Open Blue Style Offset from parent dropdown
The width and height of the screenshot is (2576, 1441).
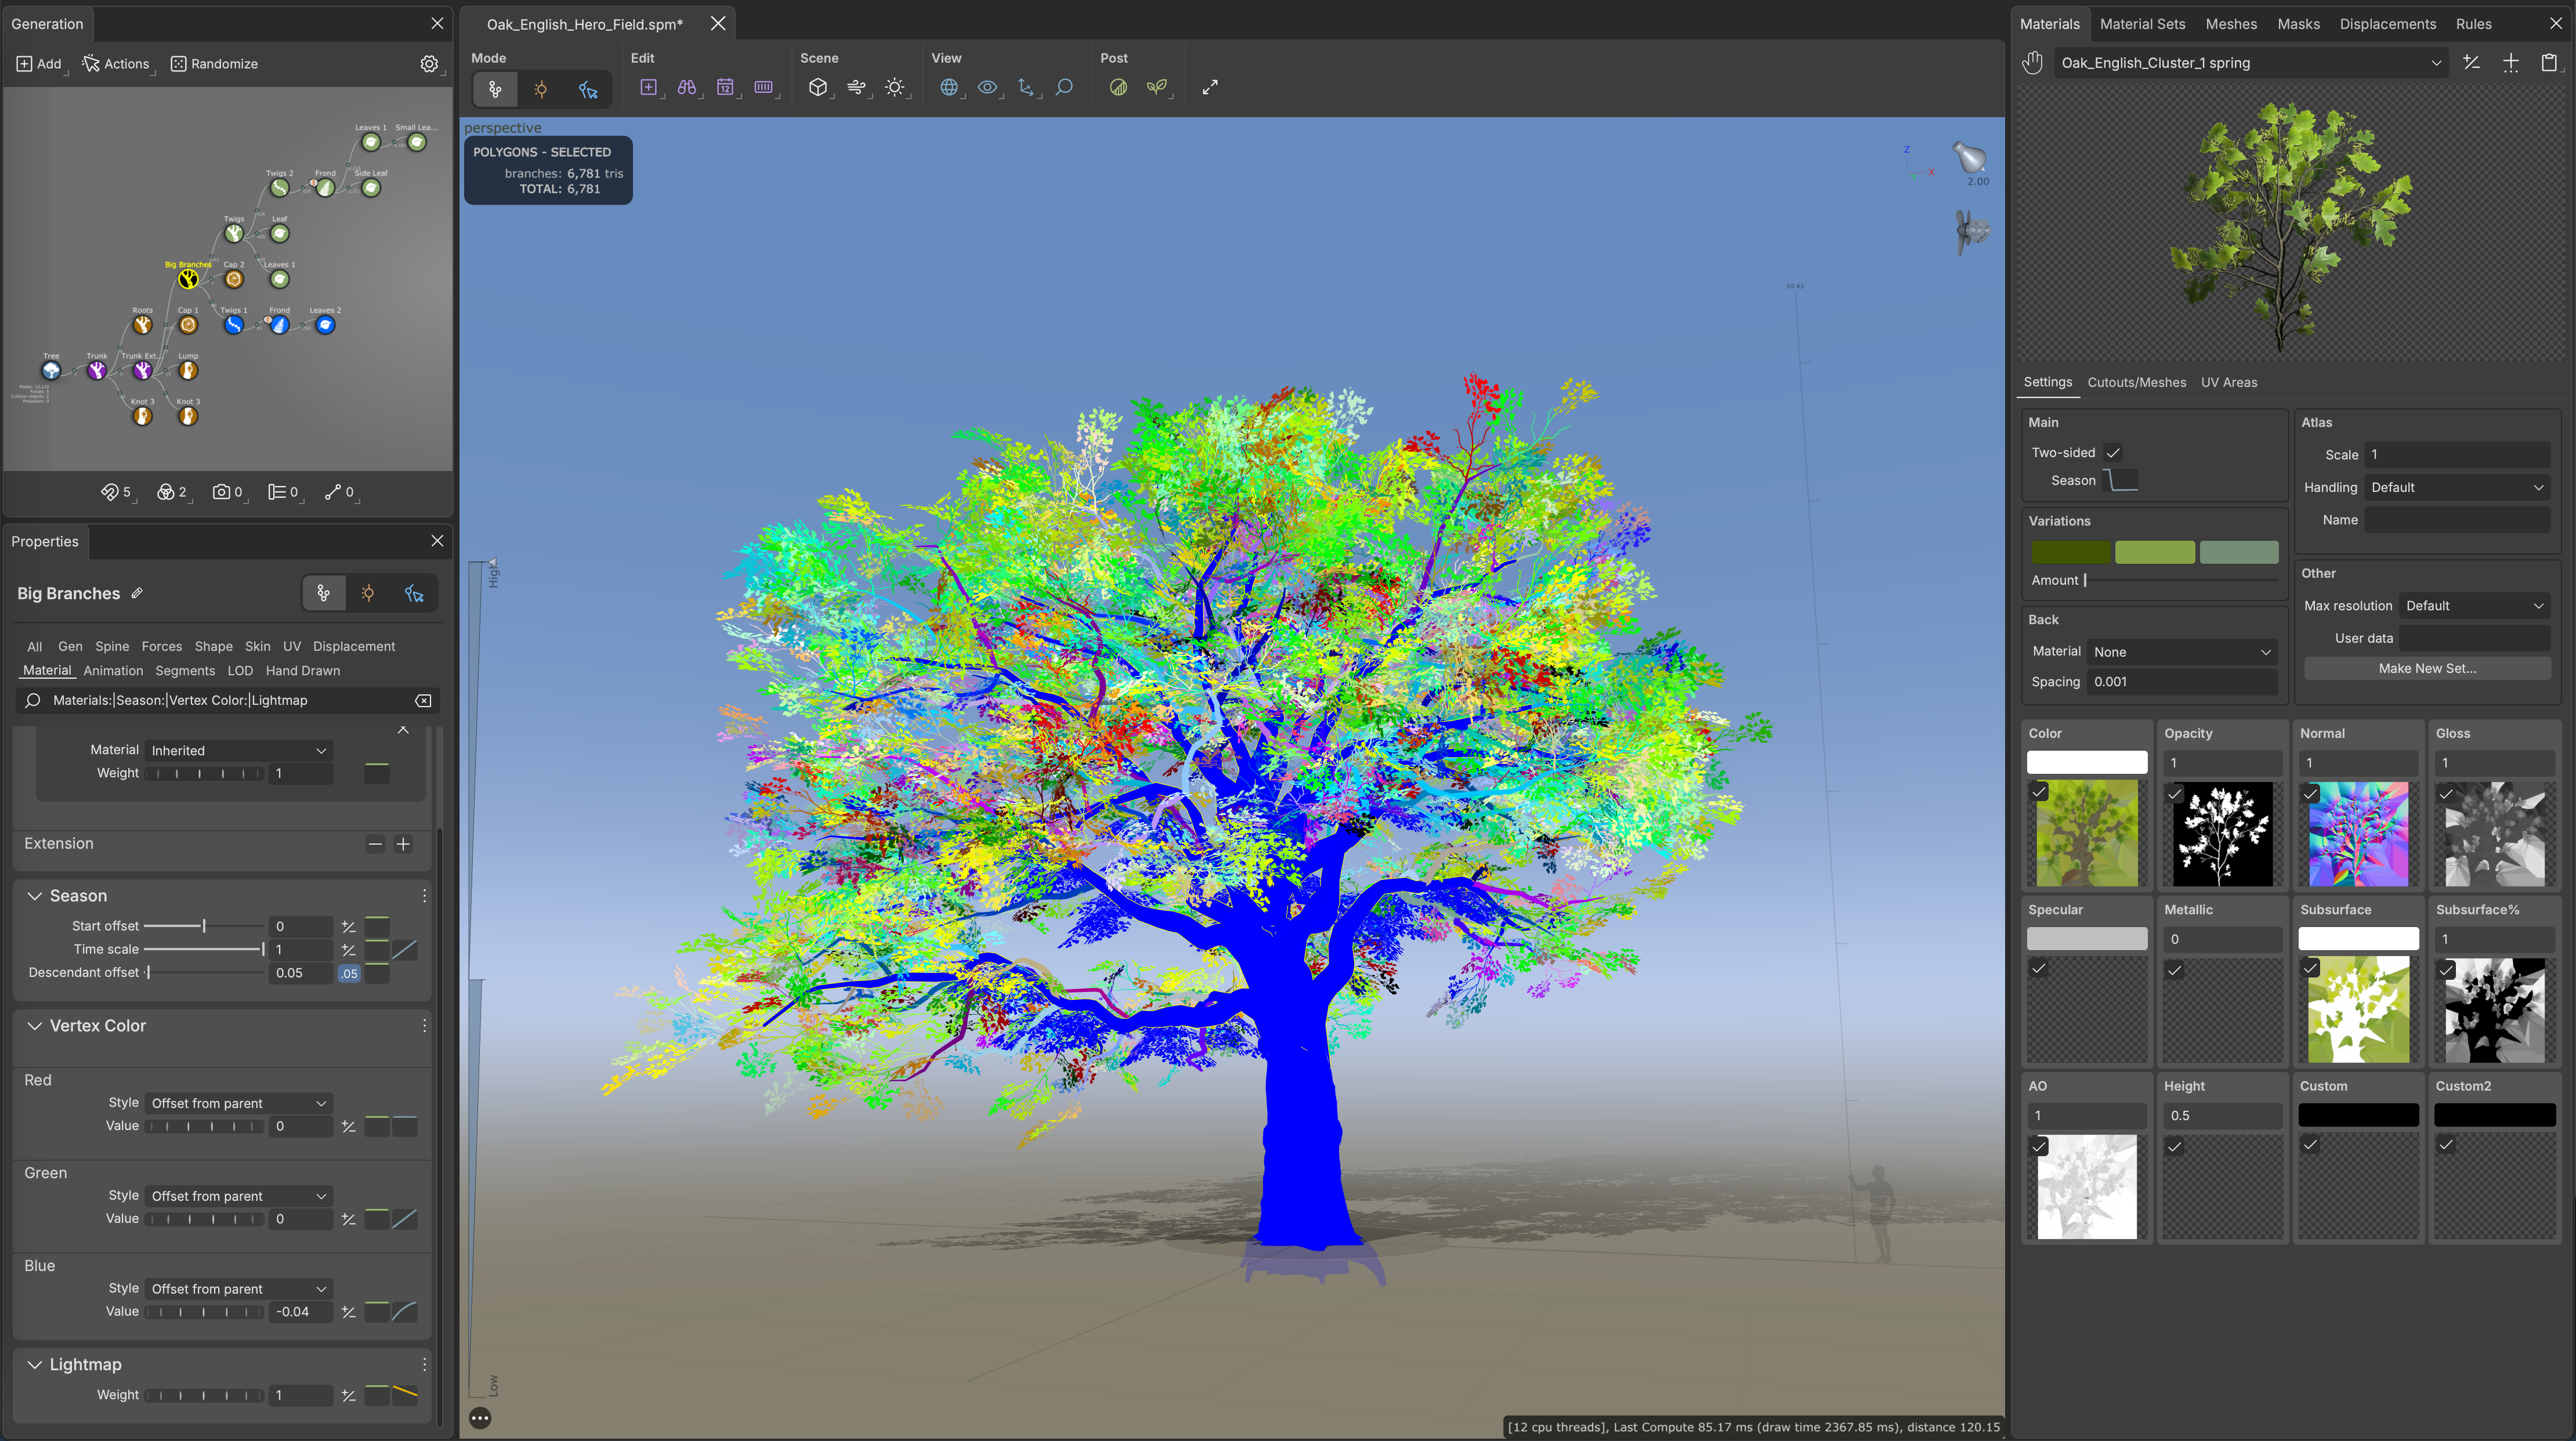tap(238, 1289)
